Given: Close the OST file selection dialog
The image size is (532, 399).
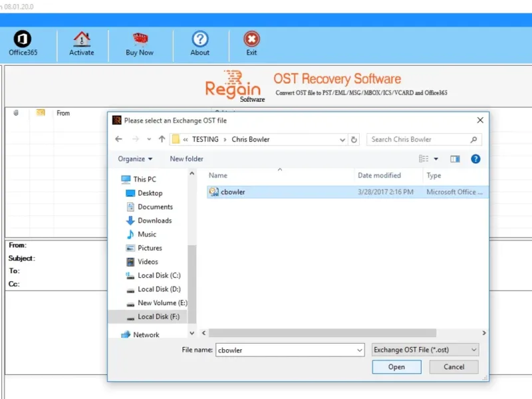Looking at the screenshot, I should (480, 120).
